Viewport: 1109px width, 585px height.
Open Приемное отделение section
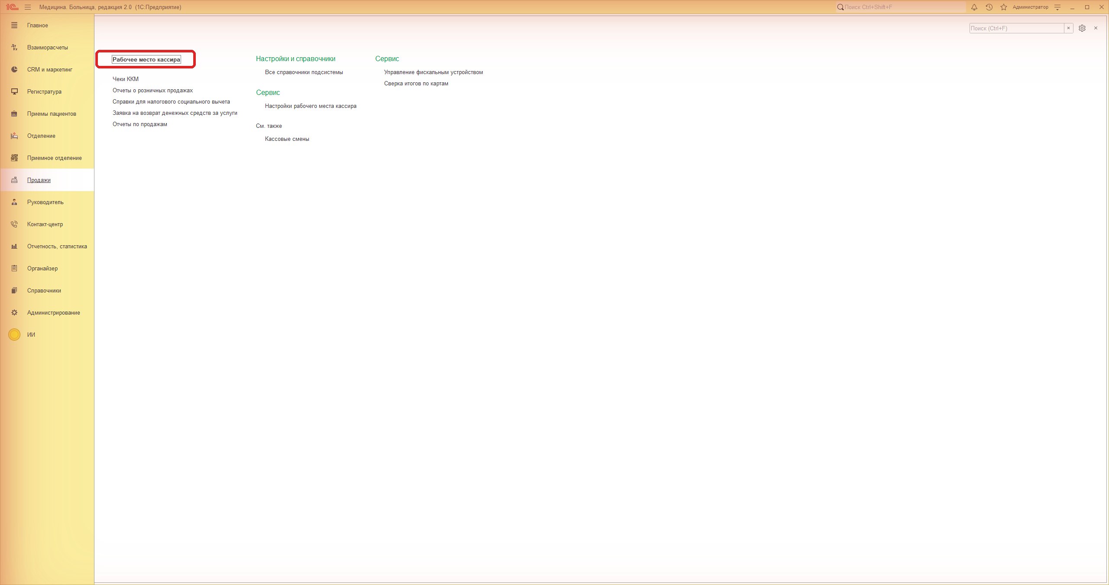pos(47,158)
